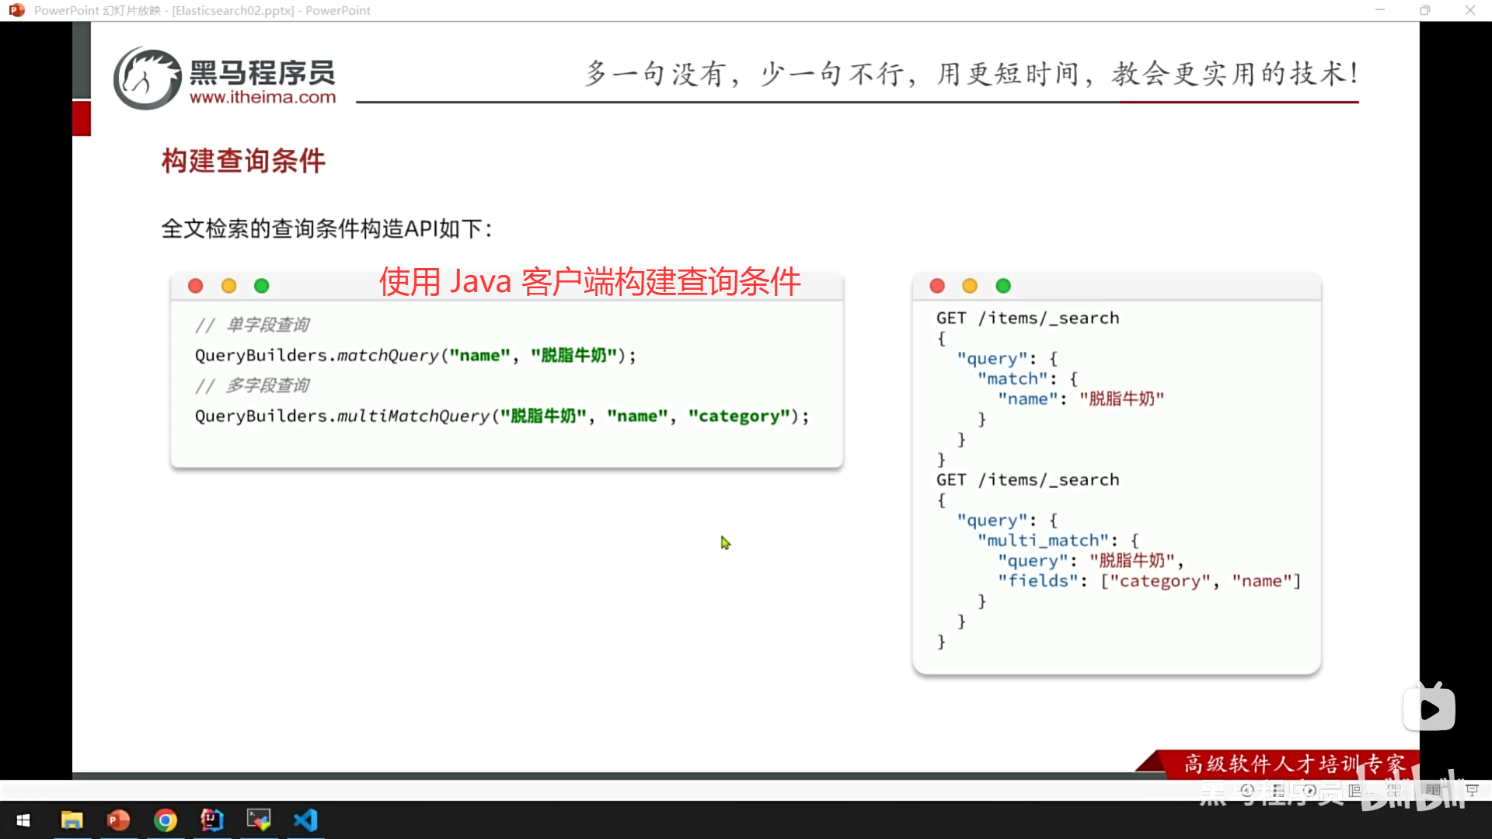The image size is (1492, 839).
Task: Advance to next slide using status bar arrow
Action: point(1309,790)
